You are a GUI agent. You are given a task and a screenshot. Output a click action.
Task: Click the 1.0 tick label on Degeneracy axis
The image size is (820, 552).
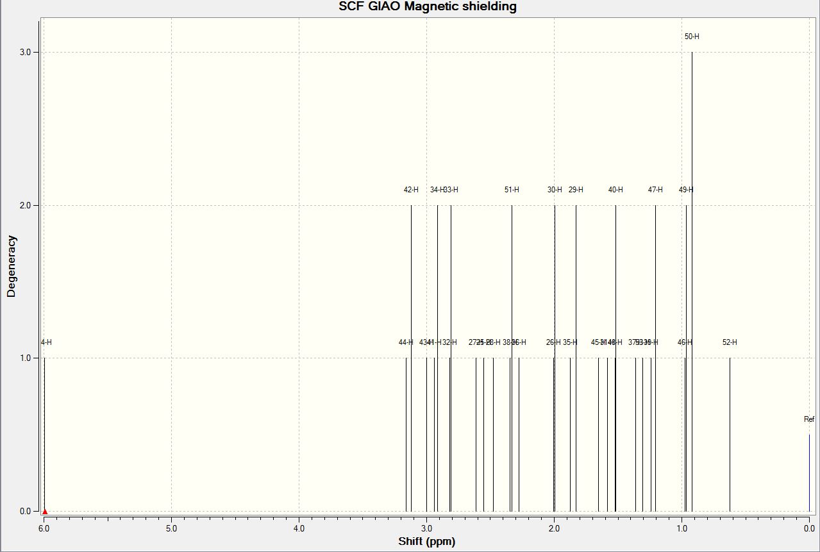[24, 358]
